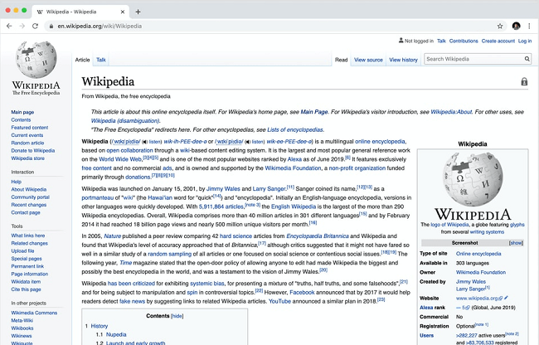Screen dimensions: 539x345
Task: Open the Create account link
Action: tap(498, 41)
